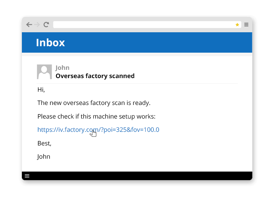Click John's profile avatar
The width and height of the screenshot is (276, 197).
click(44, 72)
